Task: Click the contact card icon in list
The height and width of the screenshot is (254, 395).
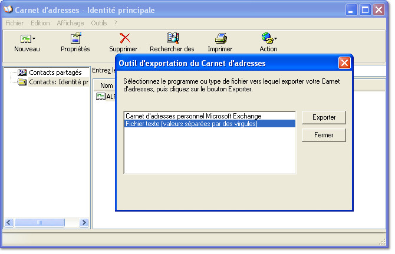Action: (x=100, y=97)
